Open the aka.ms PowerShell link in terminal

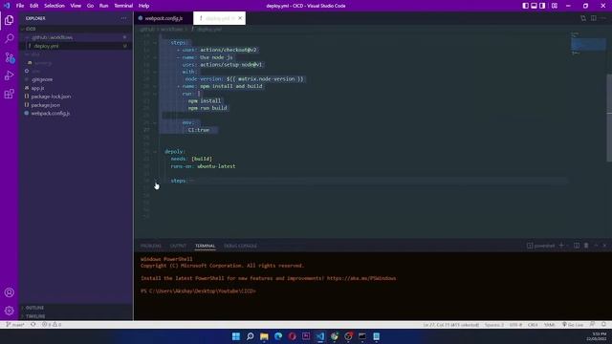(x=361, y=278)
